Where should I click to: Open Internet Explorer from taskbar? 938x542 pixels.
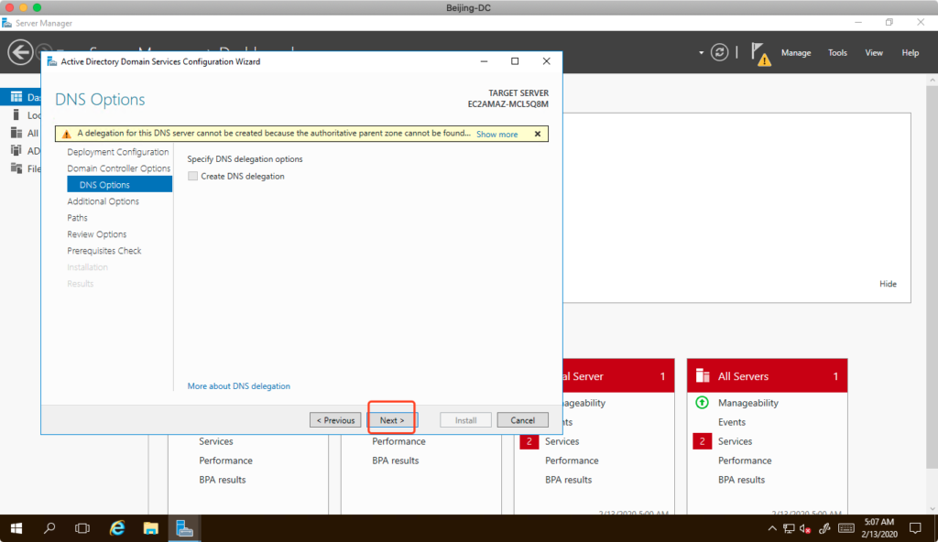click(x=117, y=528)
